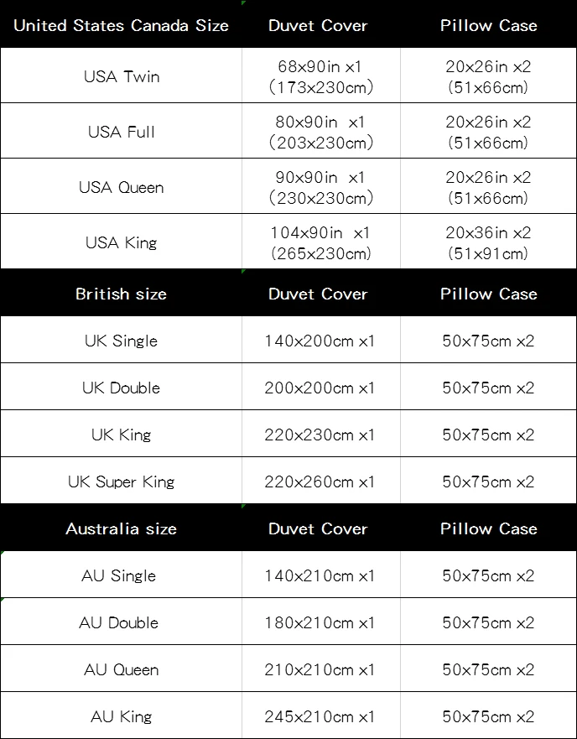Click the USA Full size cell
This screenshot has width=577, height=739.
tap(121, 132)
